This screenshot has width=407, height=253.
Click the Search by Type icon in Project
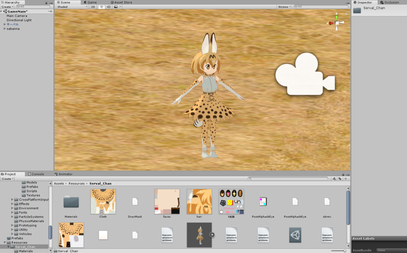[x=334, y=178]
